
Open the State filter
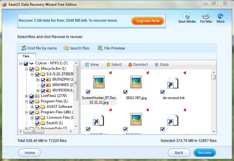162,65
